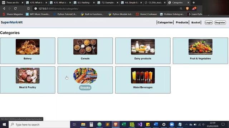Switch to the 4.10. What Is tab
This screenshot has width=229, height=128.
[37, 2]
